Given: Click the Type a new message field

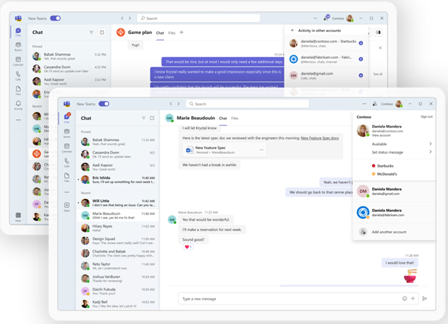Looking at the screenshot, I should 288,298.
